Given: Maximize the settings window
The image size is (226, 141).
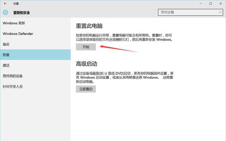Looking at the screenshot, I should (x=210, y=4).
